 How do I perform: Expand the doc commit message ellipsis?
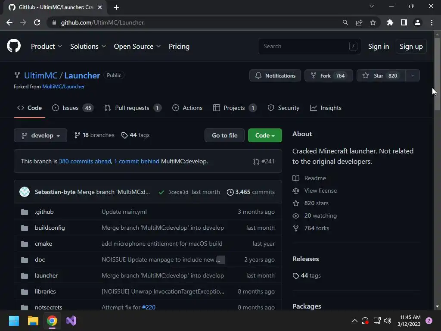(220, 259)
